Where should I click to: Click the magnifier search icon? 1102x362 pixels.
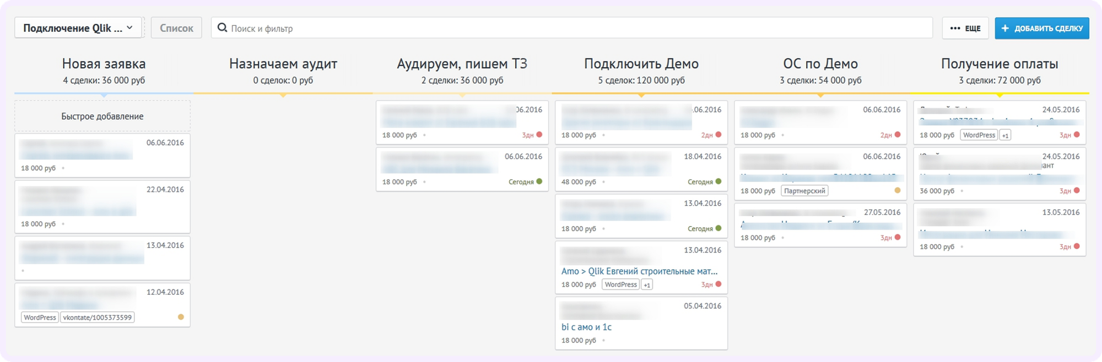222,28
